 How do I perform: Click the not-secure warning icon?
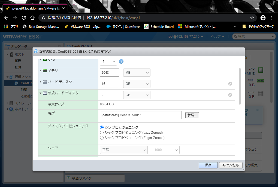[x=43, y=18]
